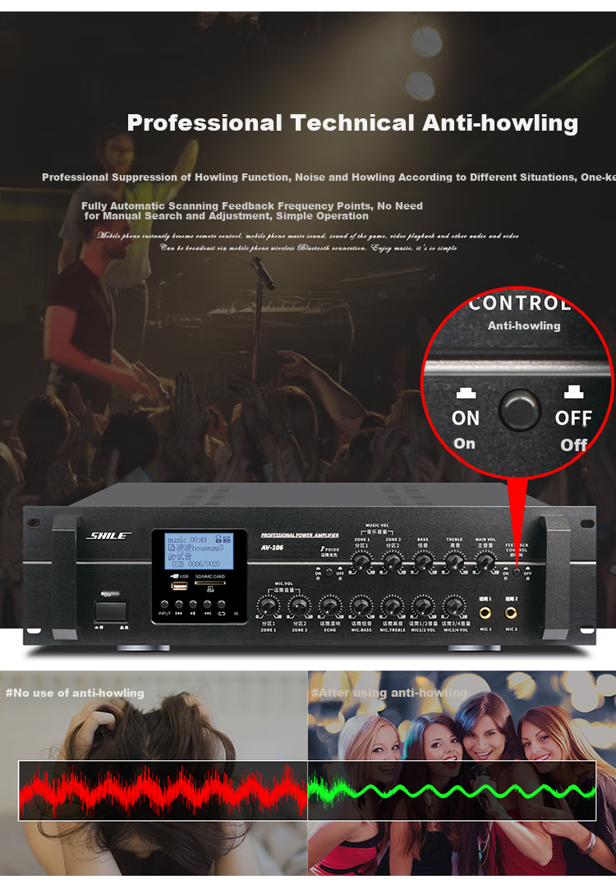
Task: Click the Music Vol Zone 2 knob
Action: (393, 562)
